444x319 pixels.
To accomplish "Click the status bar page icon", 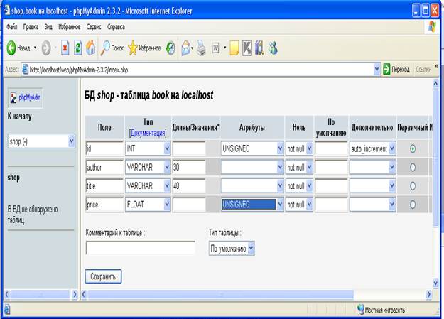I will point(7,310).
